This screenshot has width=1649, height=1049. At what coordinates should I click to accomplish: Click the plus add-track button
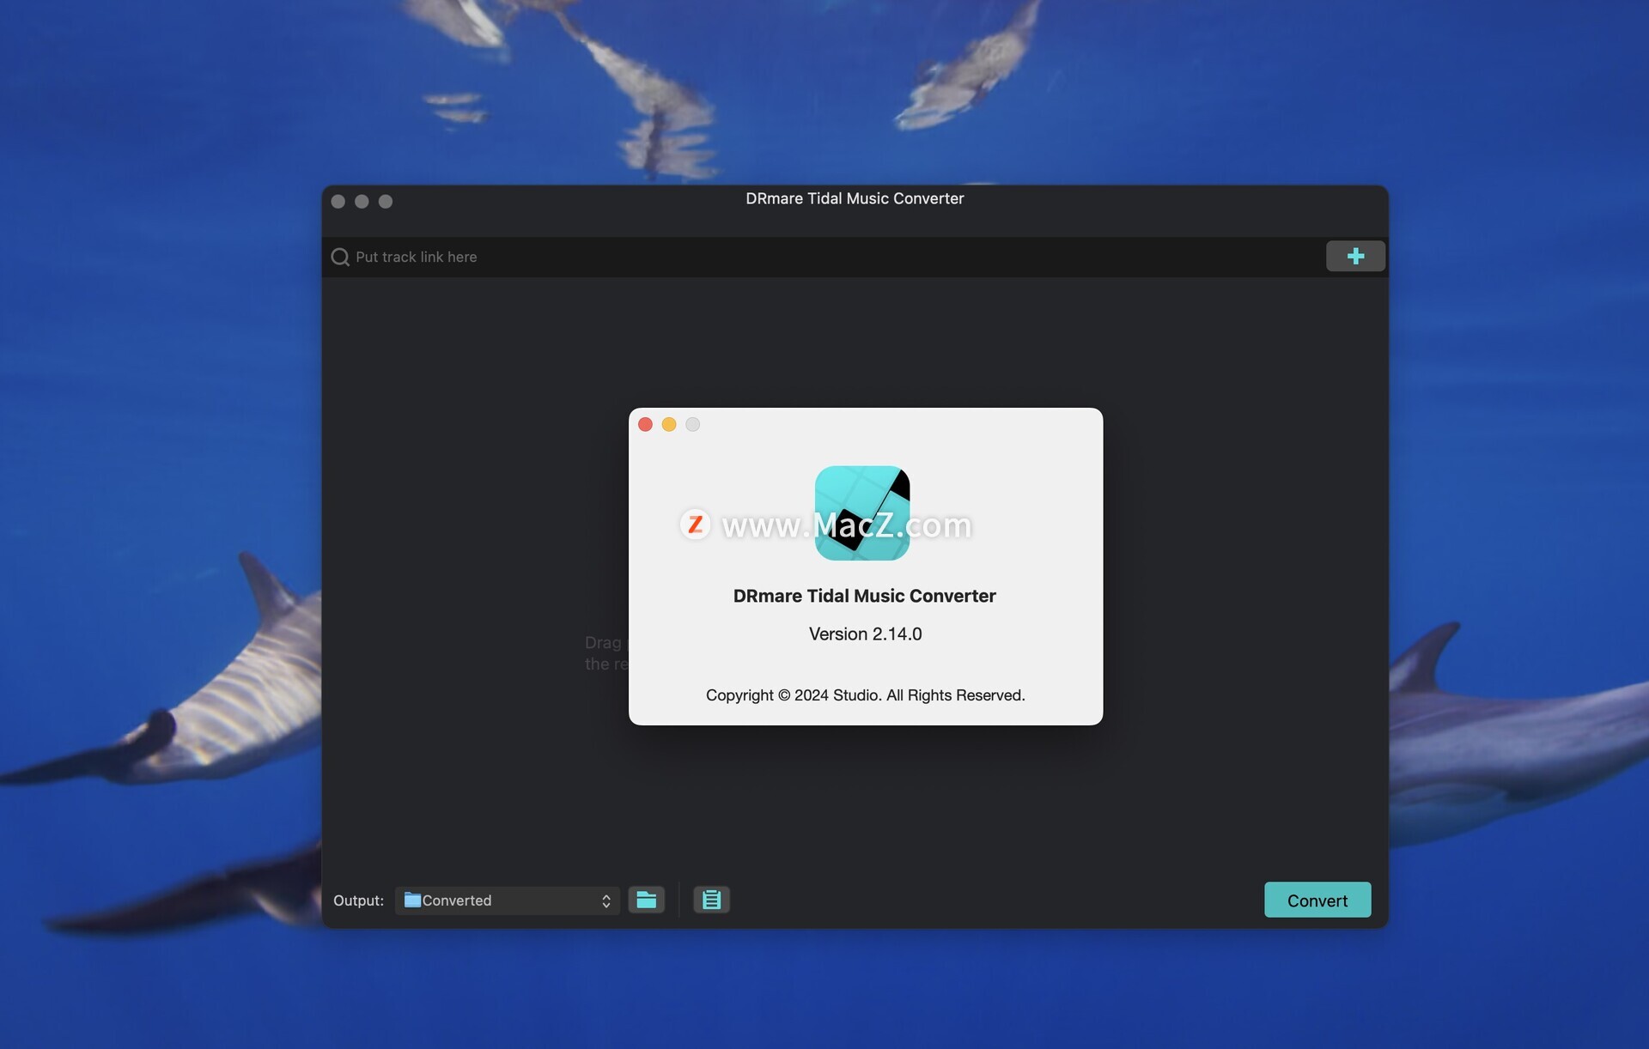coord(1354,256)
